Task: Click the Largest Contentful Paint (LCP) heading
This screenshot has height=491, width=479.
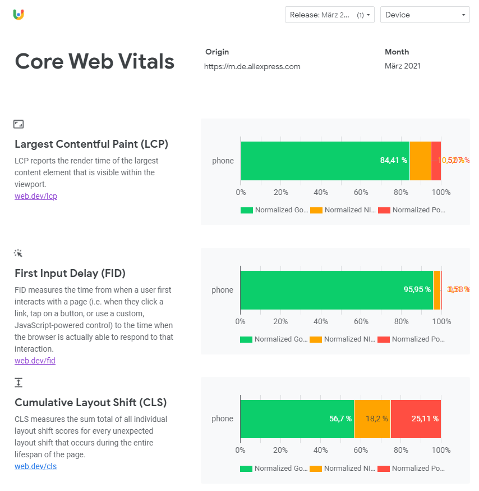Action: point(91,144)
